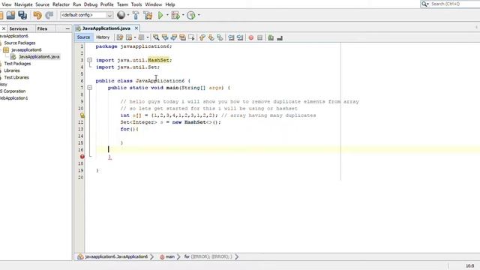Viewport: 480px width, 270px height.
Task: Click the greyed forward navigation icon
Action: tap(141, 37)
